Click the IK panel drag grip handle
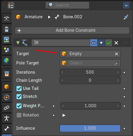This screenshot has height=136, width=133. [126, 43]
